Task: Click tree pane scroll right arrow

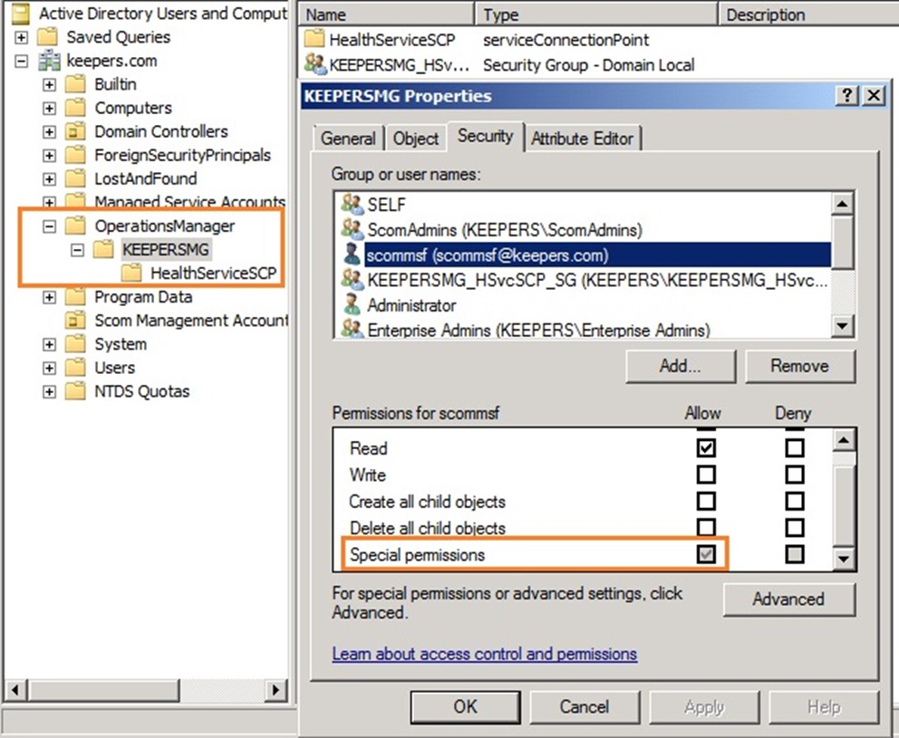Action: tap(275, 690)
